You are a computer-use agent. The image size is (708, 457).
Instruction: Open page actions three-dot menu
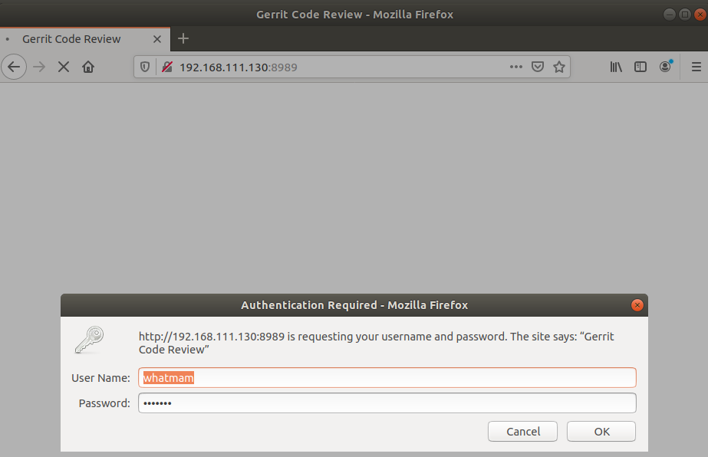click(515, 67)
